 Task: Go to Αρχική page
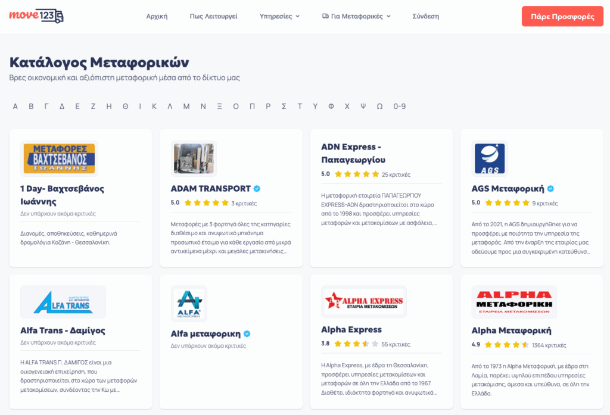[157, 16]
